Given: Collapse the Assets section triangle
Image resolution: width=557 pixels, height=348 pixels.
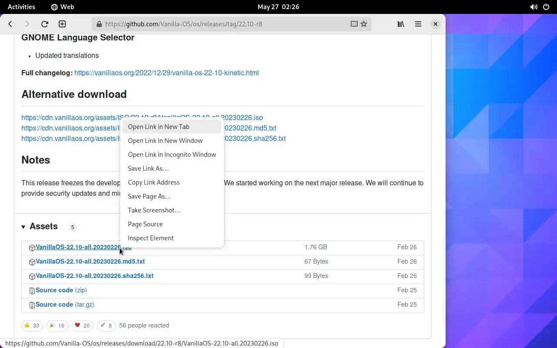Looking at the screenshot, I should [23, 227].
